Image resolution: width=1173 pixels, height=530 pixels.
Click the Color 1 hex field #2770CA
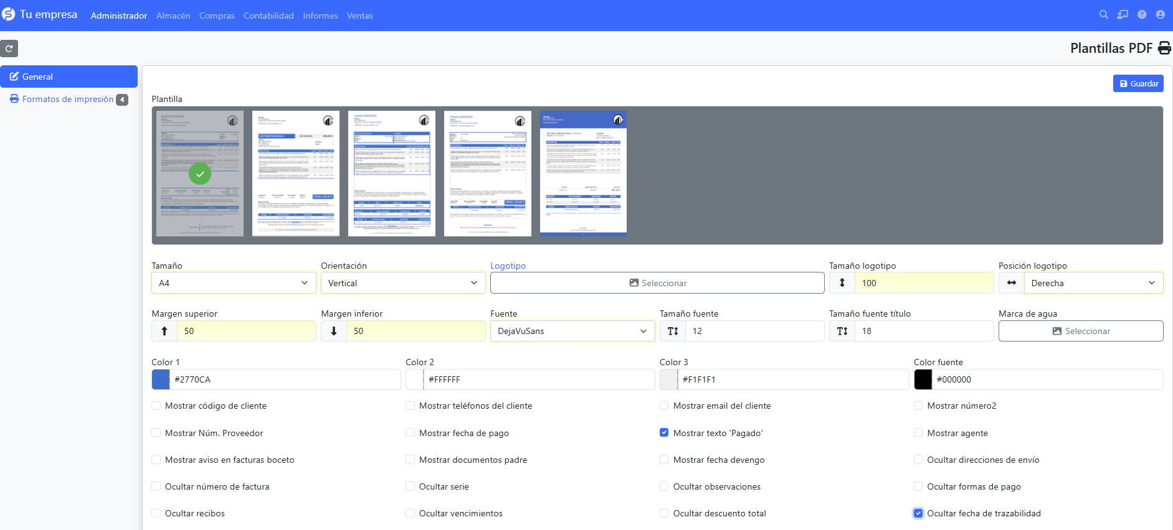click(285, 379)
